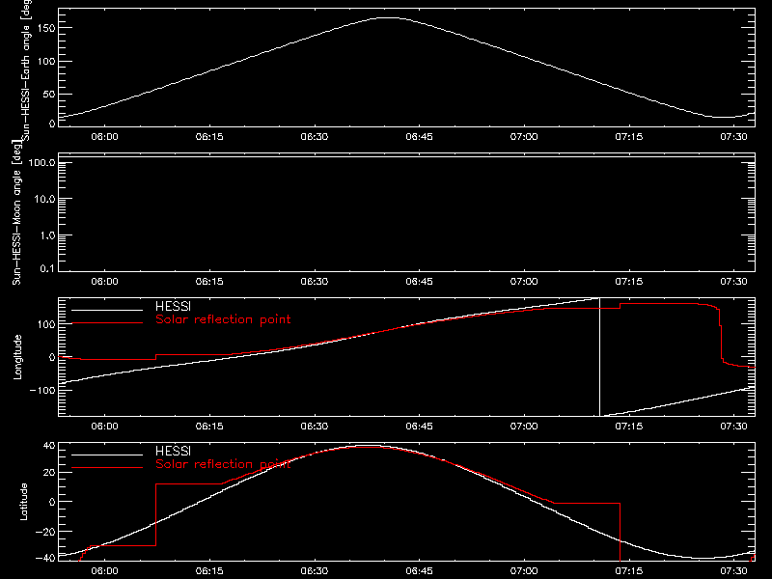Click '100.0' tick on Moon angle axis
This screenshot has height=579, width=772.
tap(41, 163)
